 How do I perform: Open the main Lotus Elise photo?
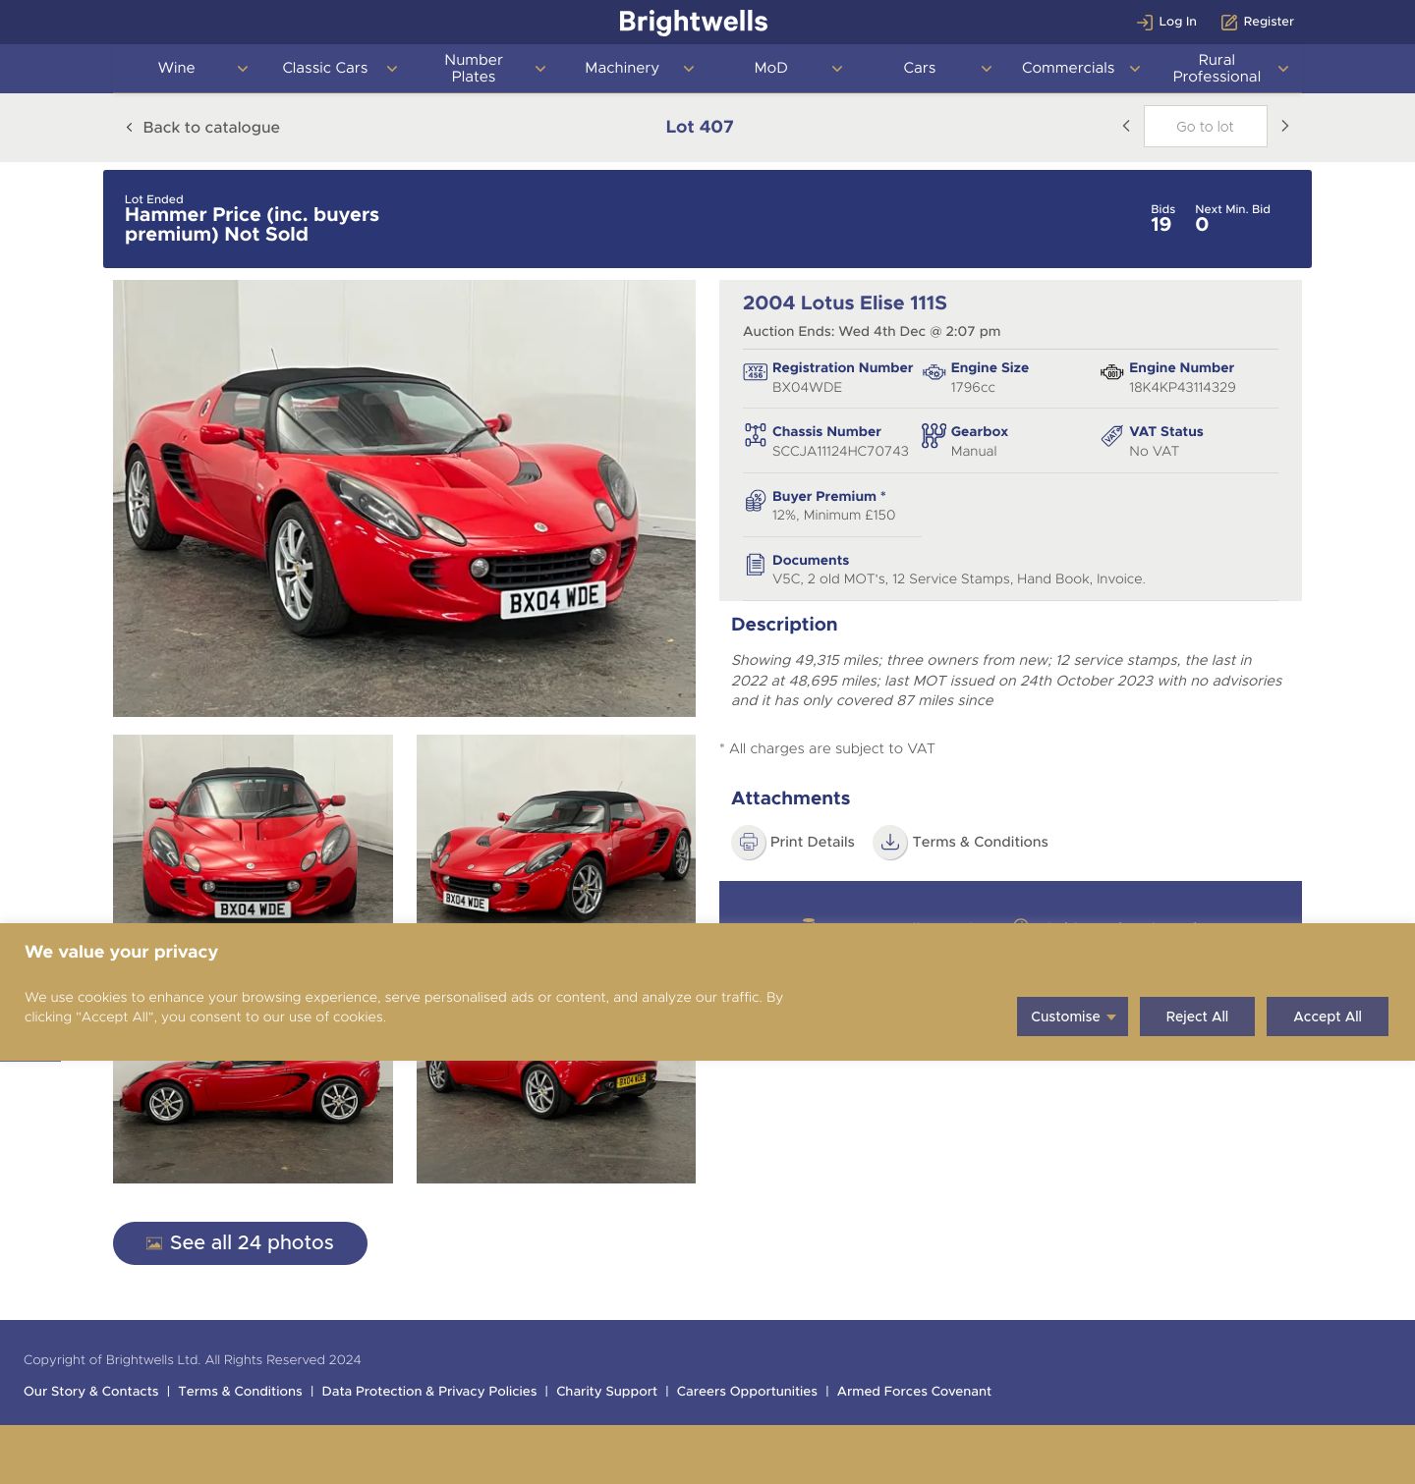click(x=404, y=499)
